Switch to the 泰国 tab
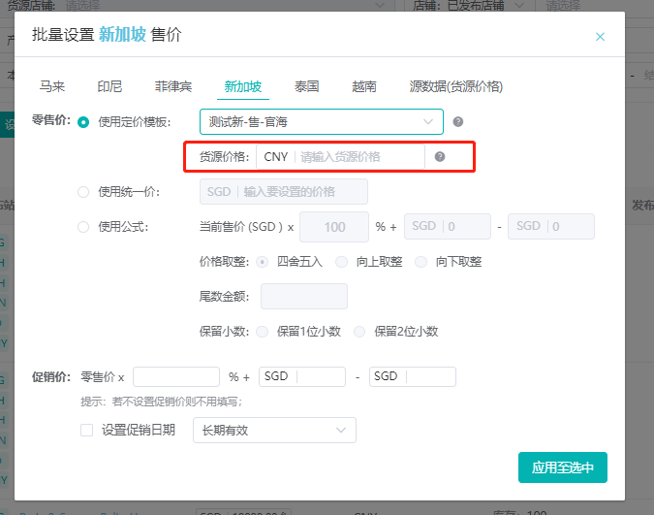Screen dimensions: 654x515 tap(307, 86)
